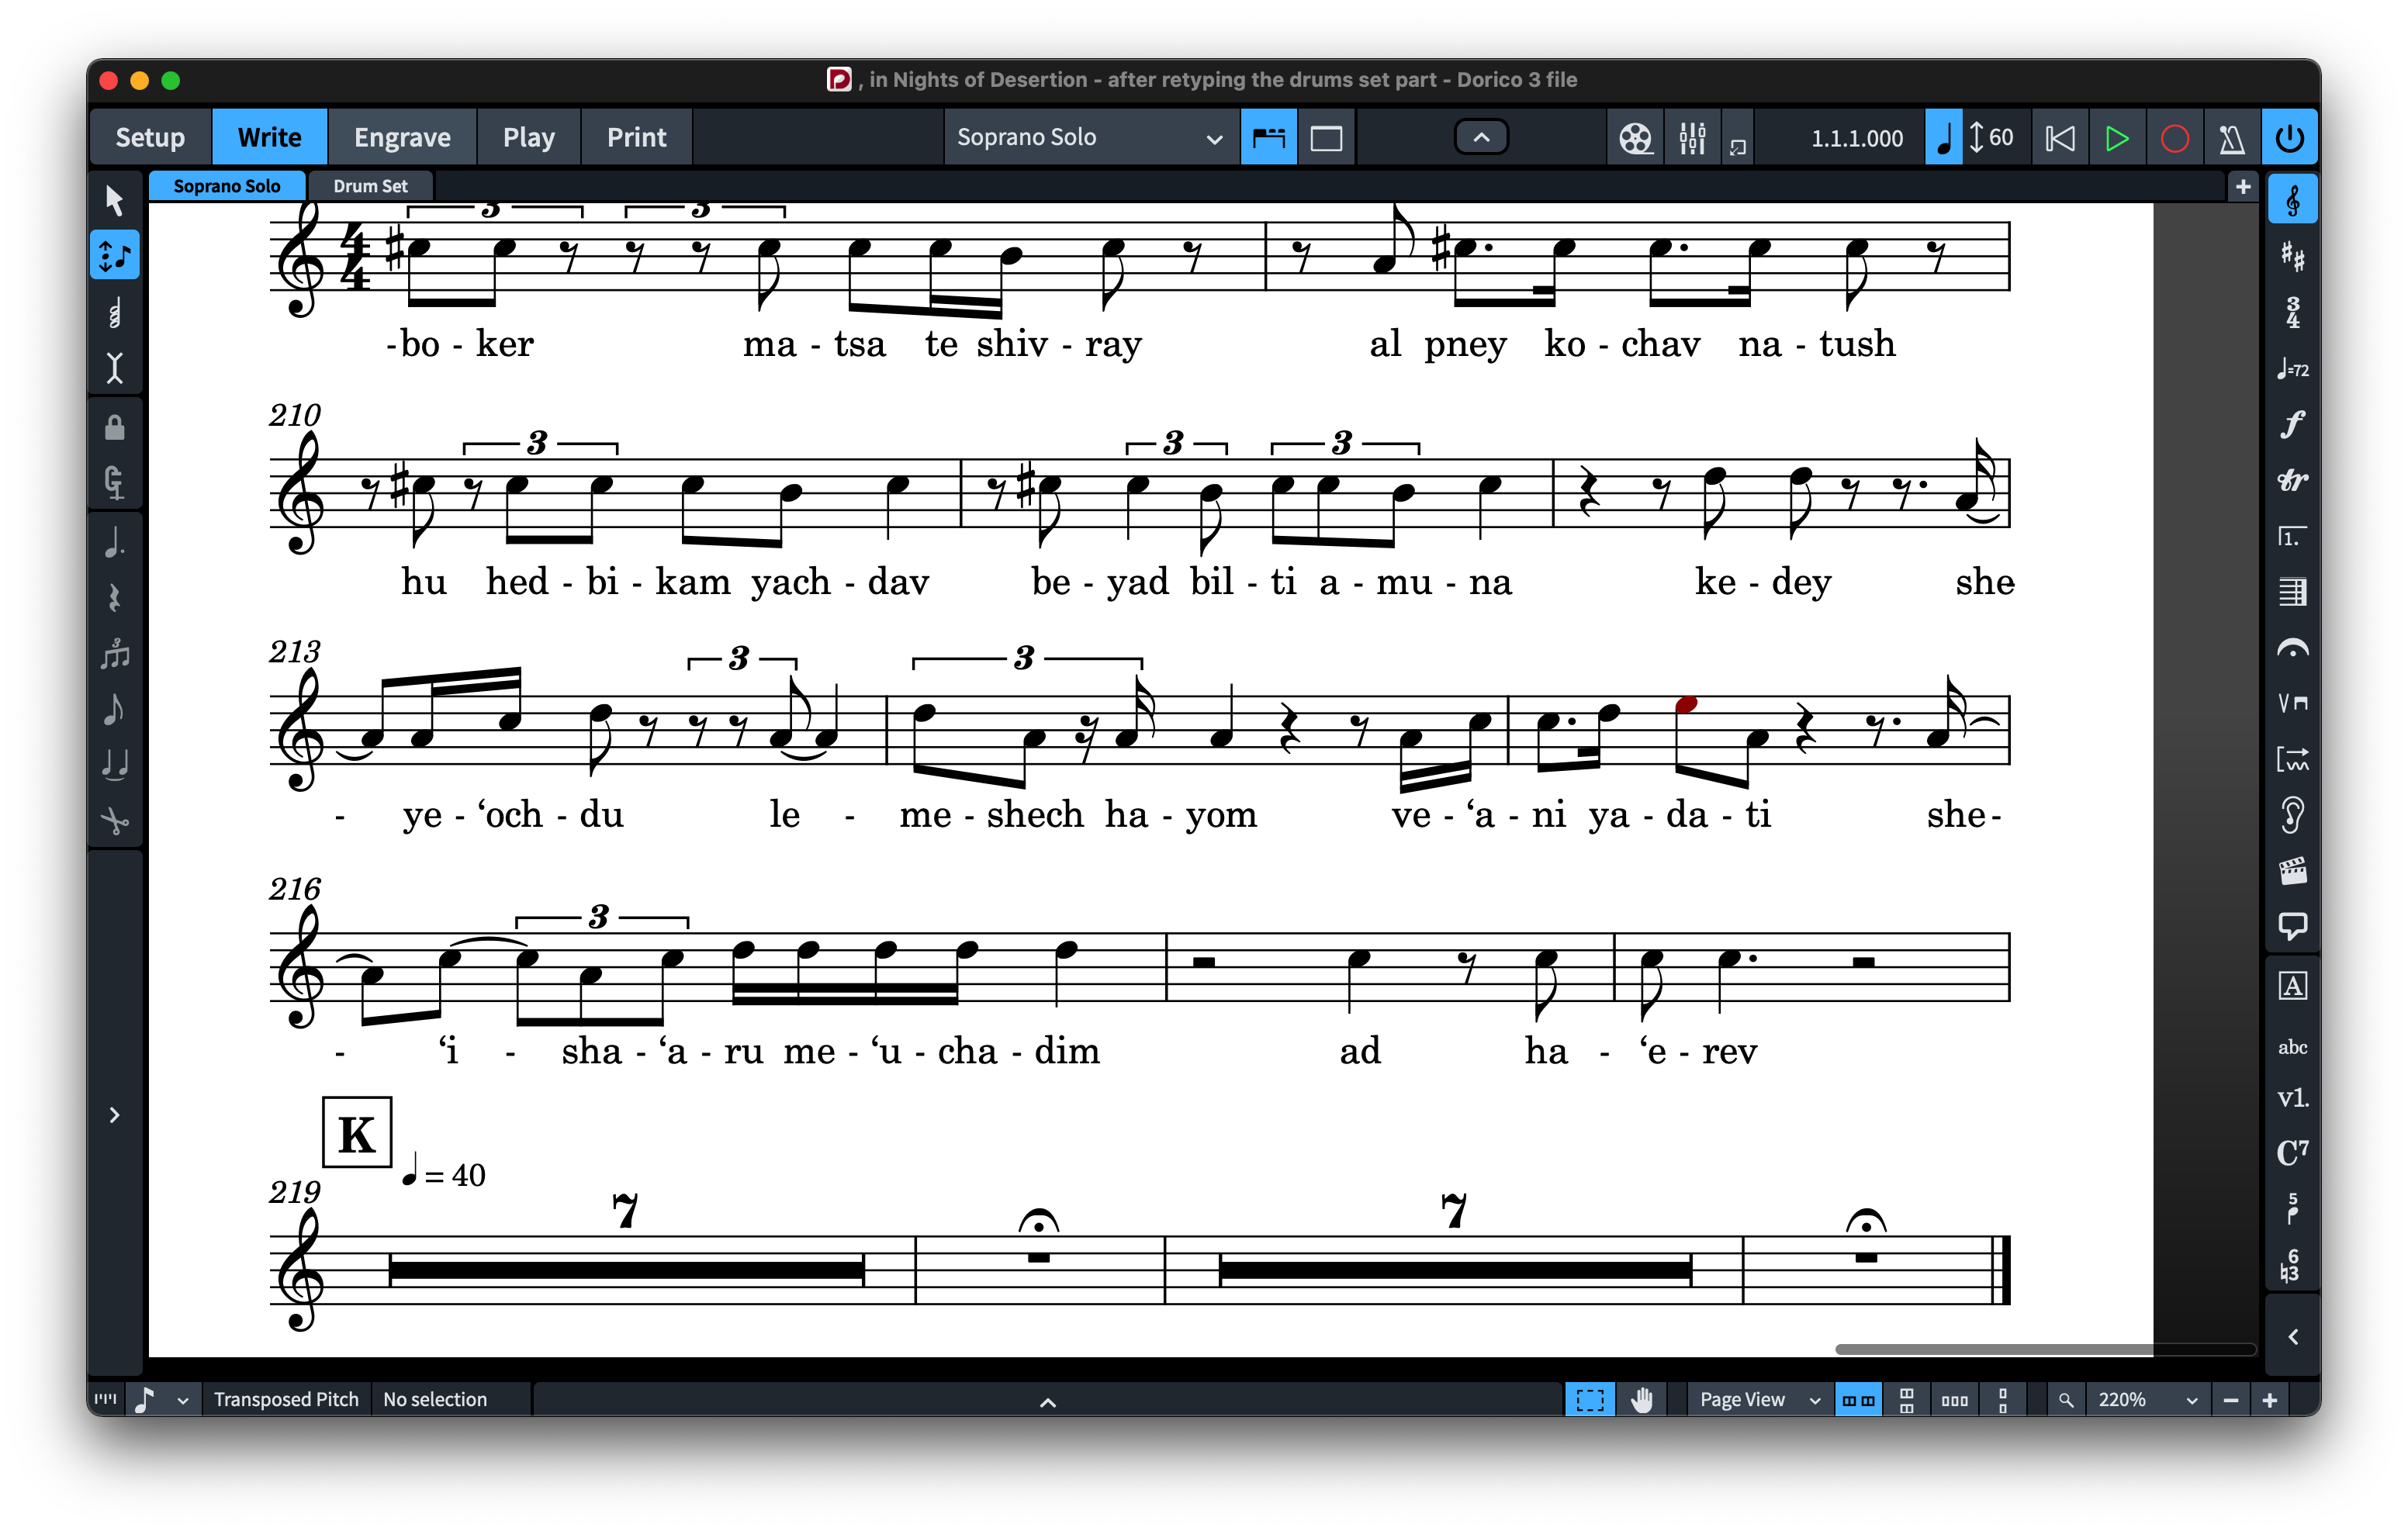Open the Video panel
The width and height of the screenshot is (2408, 1531).
pyautogui.click(x=2292, y=872)
